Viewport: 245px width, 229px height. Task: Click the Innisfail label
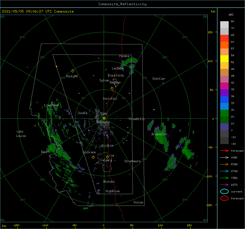coord(110,99)
